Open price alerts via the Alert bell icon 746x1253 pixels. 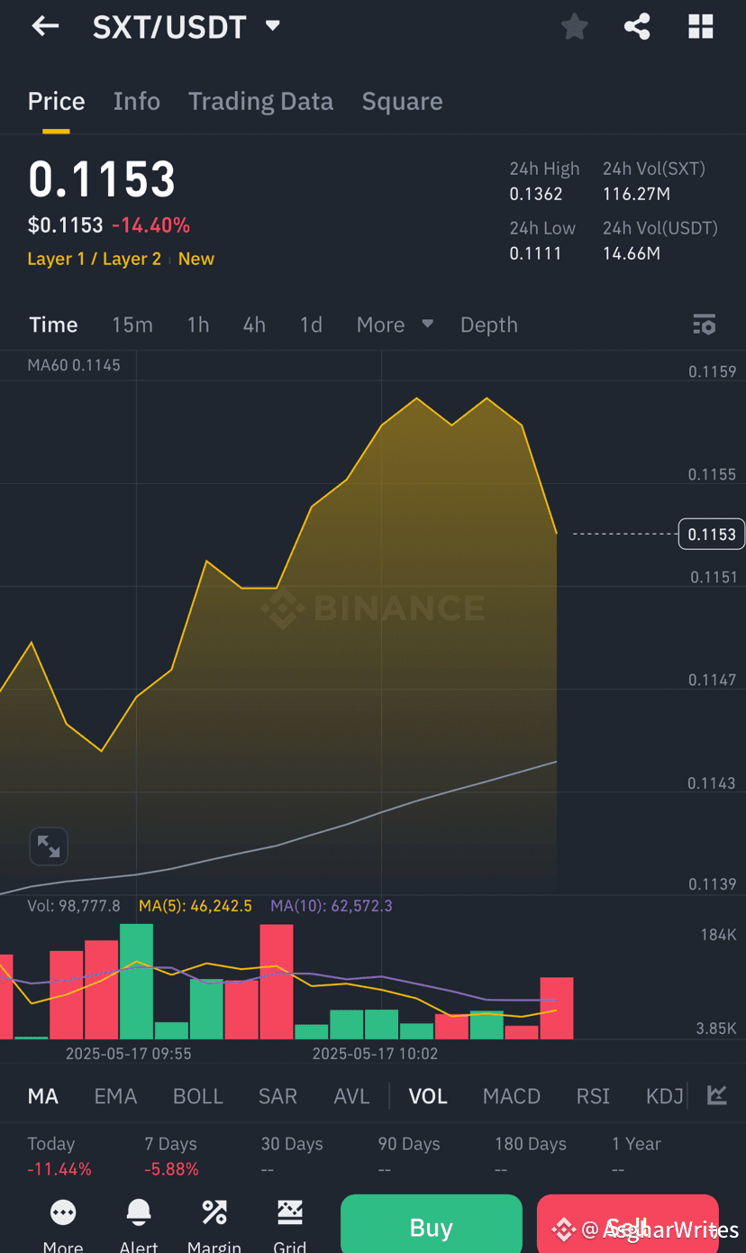pyautogui.click(x=138, y=1214)
